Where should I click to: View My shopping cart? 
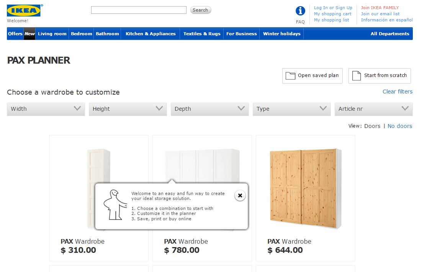click(x=332, y=14)
